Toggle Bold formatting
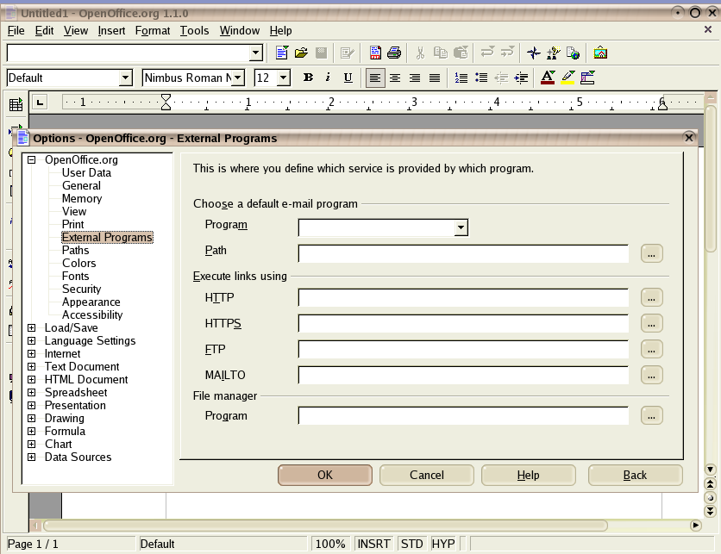This screenshot has width=721, height=554. 308,78
